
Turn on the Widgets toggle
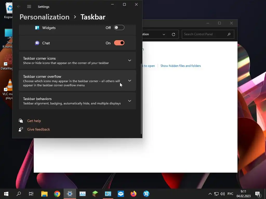119,27
